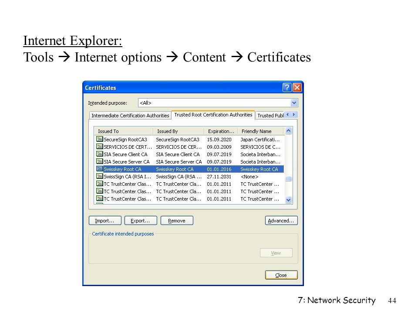Click the friendly name cell showing <None>
Viewport: 418px width, 314px height.
click(249, 177)
